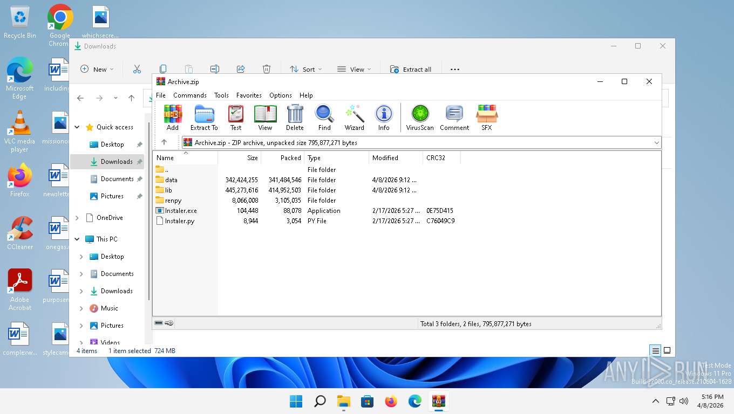The width and height of the screenshot is (734, 414).
Task: Select Downloads under Quick access
Action: (107, 162)
